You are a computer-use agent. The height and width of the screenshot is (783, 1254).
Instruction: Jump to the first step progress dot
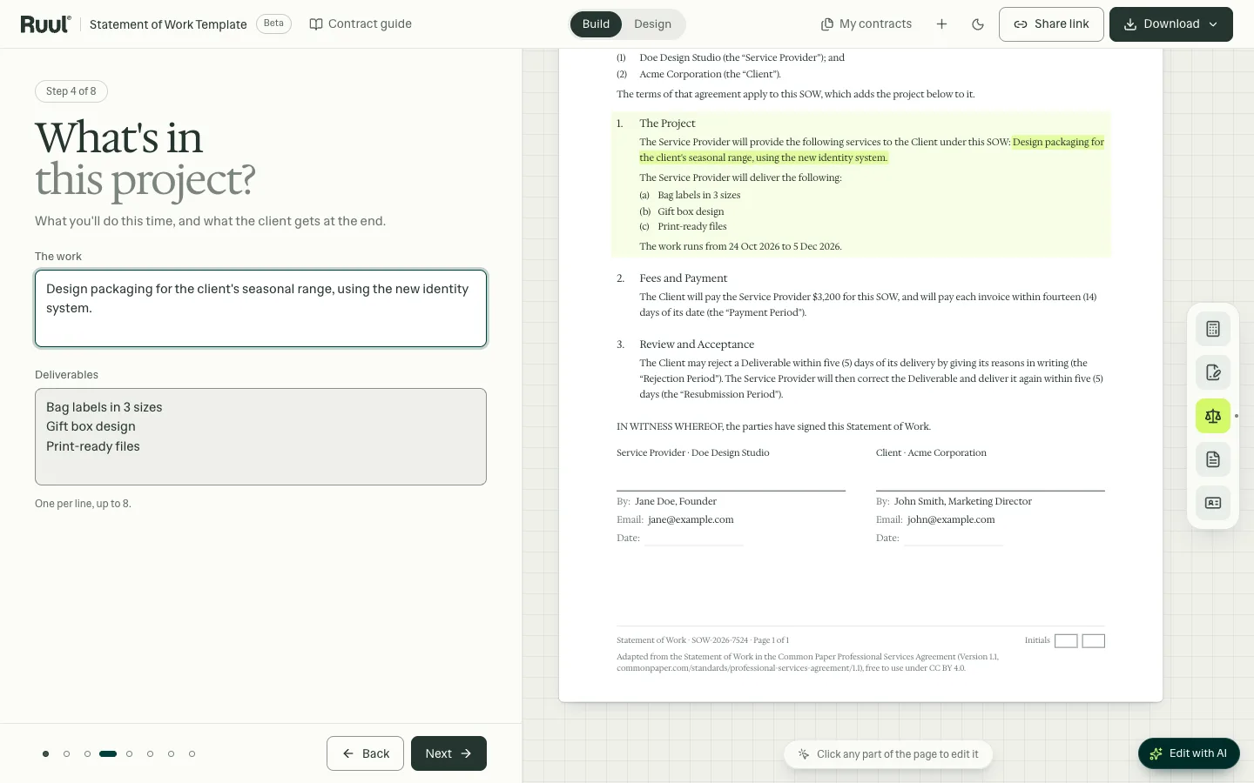click(x=45, y=754)
